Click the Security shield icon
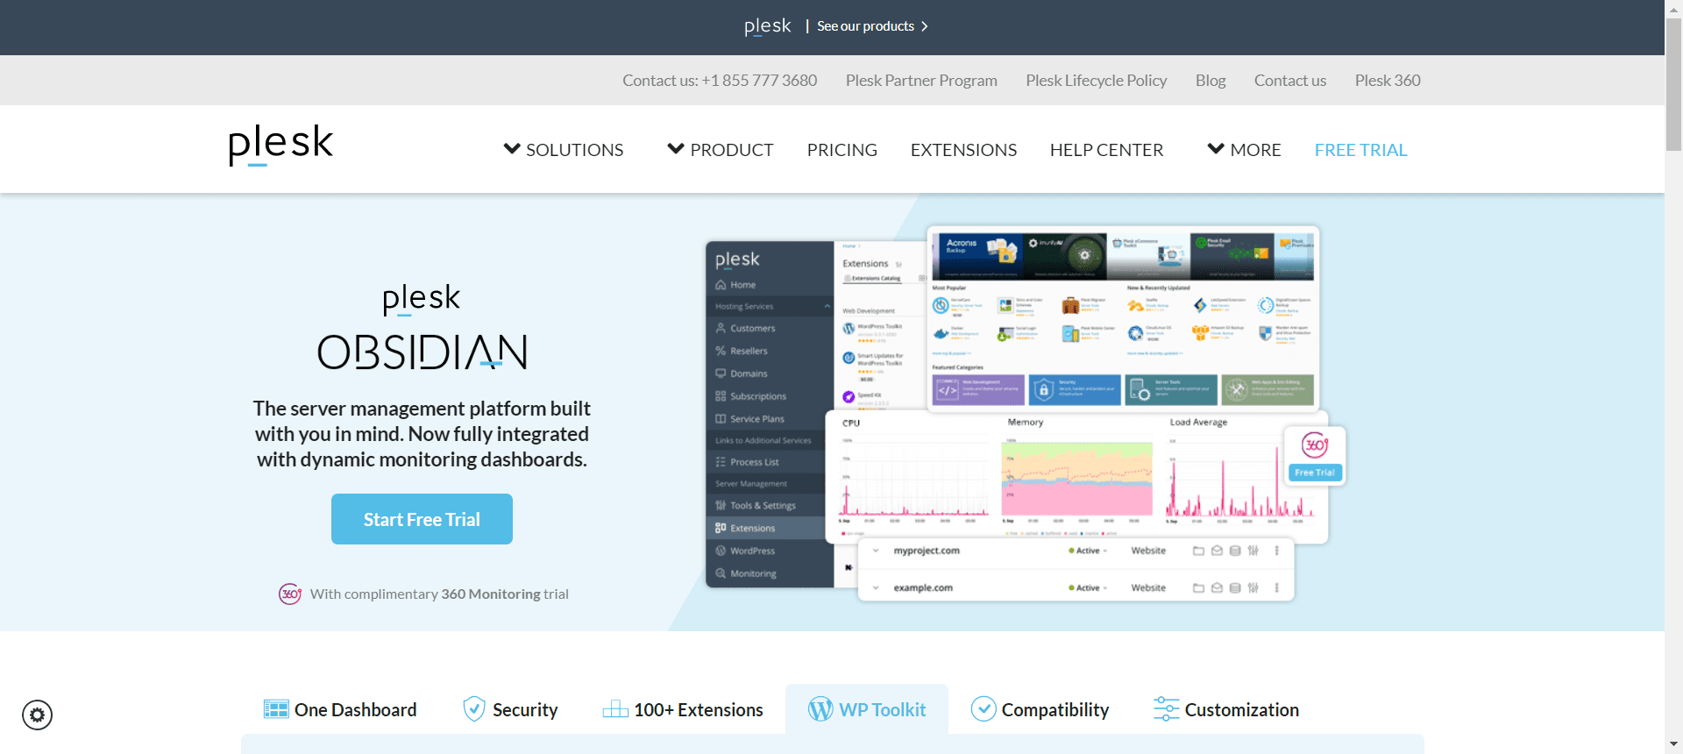 click(x=473, y=709)
